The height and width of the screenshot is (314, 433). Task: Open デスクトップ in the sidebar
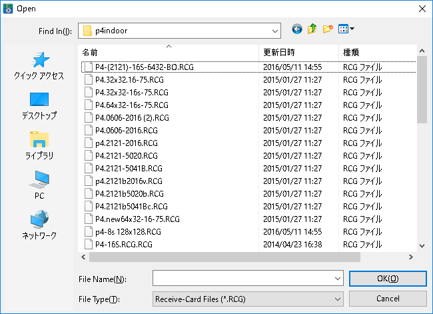pos(39,106)
